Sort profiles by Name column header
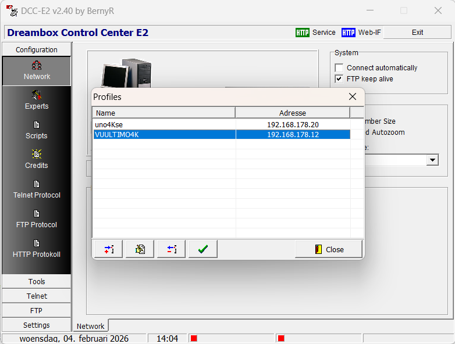 (x=163, y=113)
